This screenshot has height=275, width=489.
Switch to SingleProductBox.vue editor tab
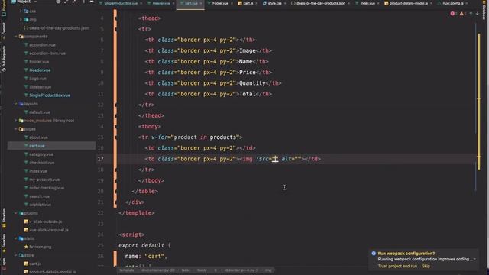point(121,3)
